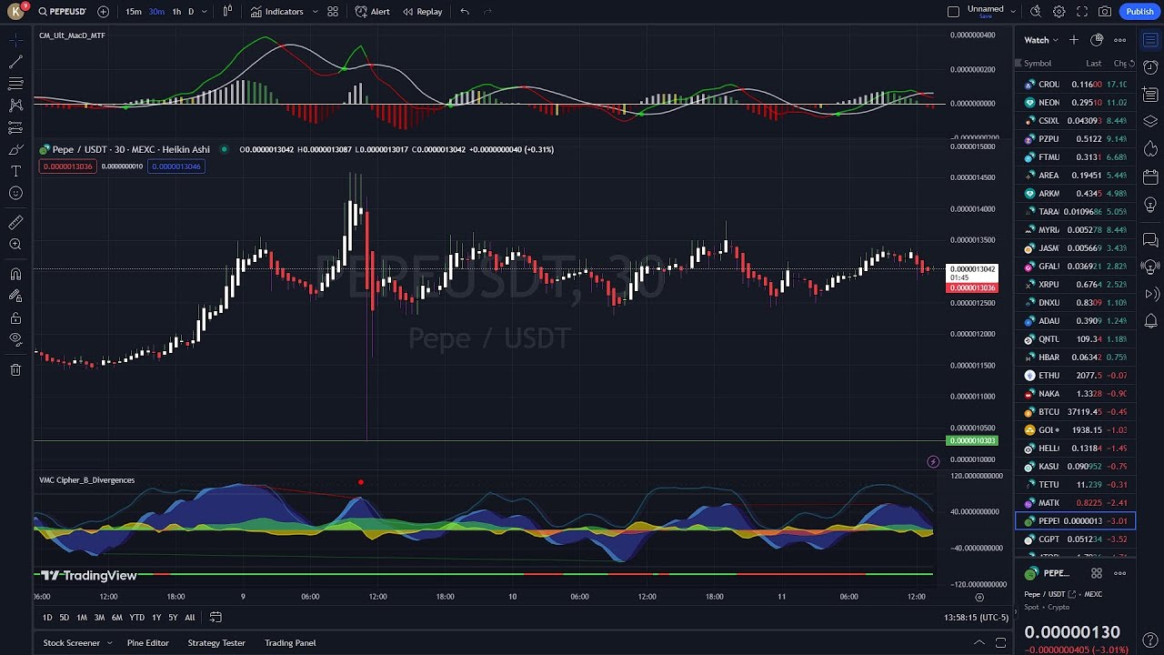Open the candlestick chart type selector
Viewport: 1164px width, 655px height.
(x=227, y=12)
